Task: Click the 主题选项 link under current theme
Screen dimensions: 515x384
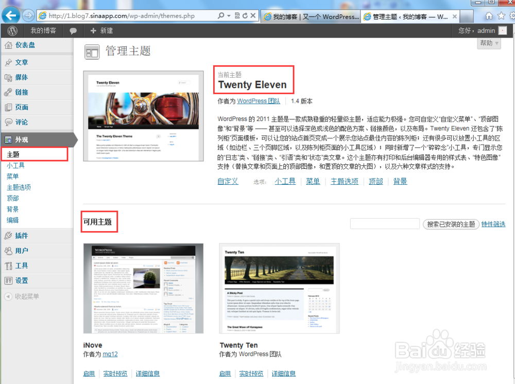Action: (x=344, y=181)
